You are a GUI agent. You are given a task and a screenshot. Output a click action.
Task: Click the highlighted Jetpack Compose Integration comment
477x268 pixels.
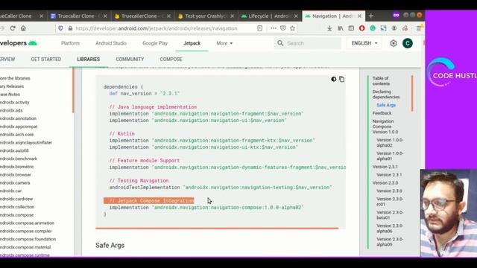click(149, 200)
